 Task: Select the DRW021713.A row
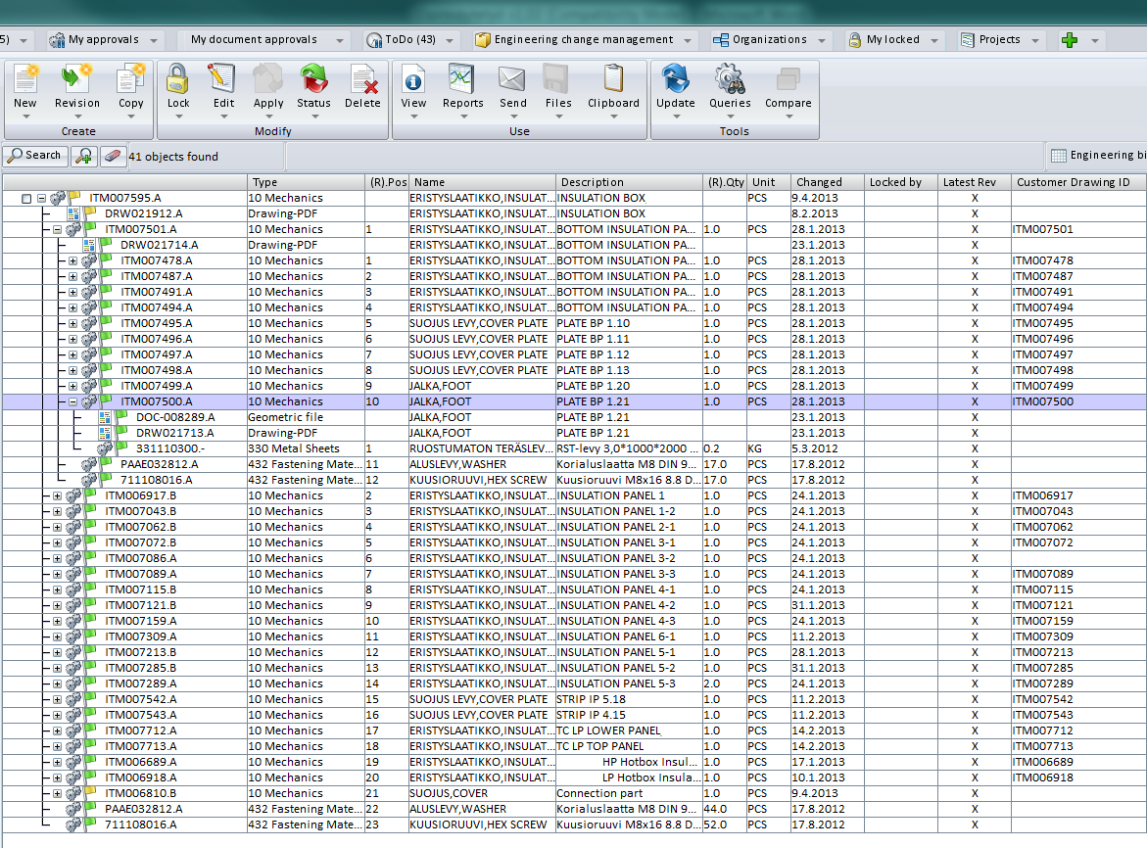click(x=574, y=433)
